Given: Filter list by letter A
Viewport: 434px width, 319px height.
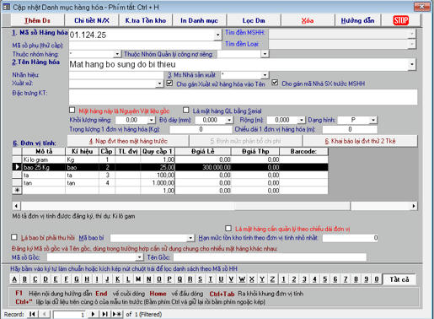Looking at the screenshot, I should coord(14,279).
